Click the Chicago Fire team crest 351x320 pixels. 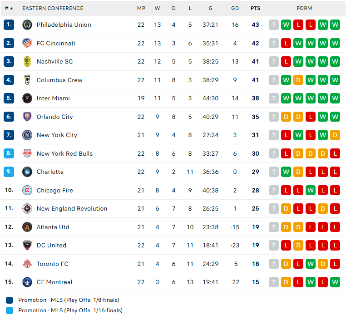pos(27,190)
